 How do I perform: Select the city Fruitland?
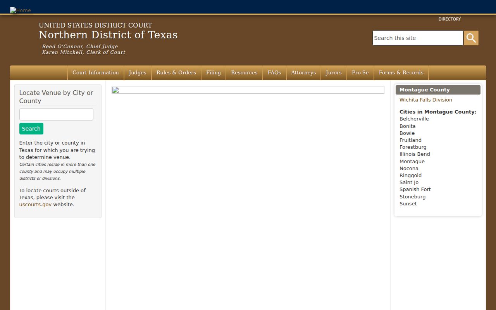pos(411,140)
